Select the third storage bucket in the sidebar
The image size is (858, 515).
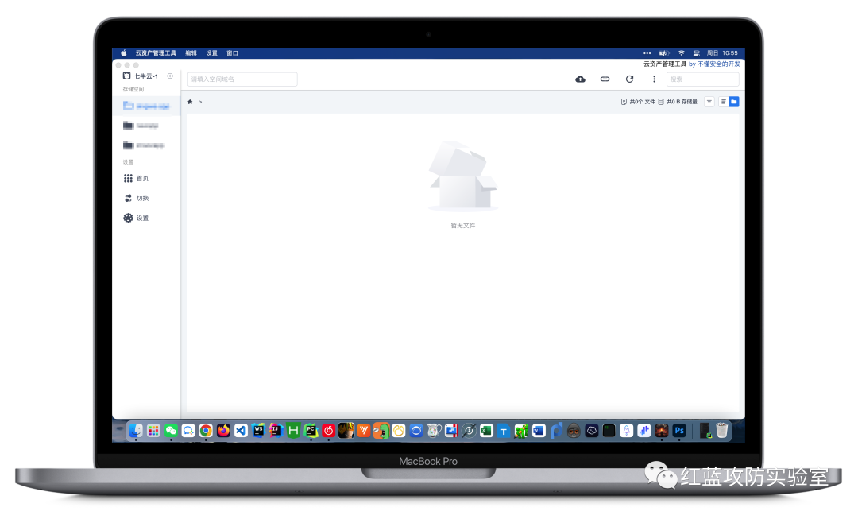pyautogui.click(x=146, y=145)
